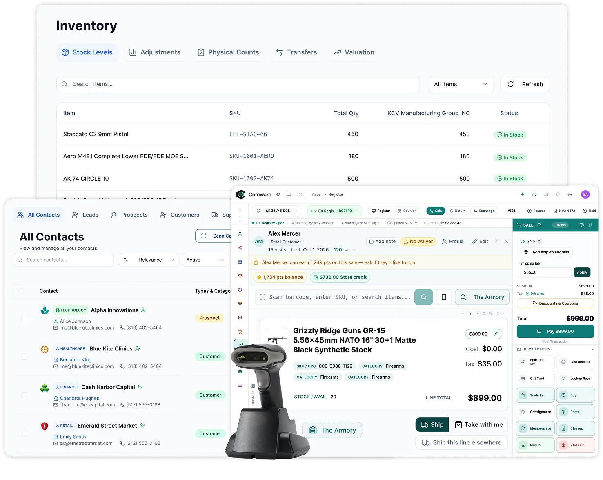The height and width of the screenshot is (480, 603).
Task: Tick the Cash Harbor Capital contact checkbox
Action: click(24, 395)
